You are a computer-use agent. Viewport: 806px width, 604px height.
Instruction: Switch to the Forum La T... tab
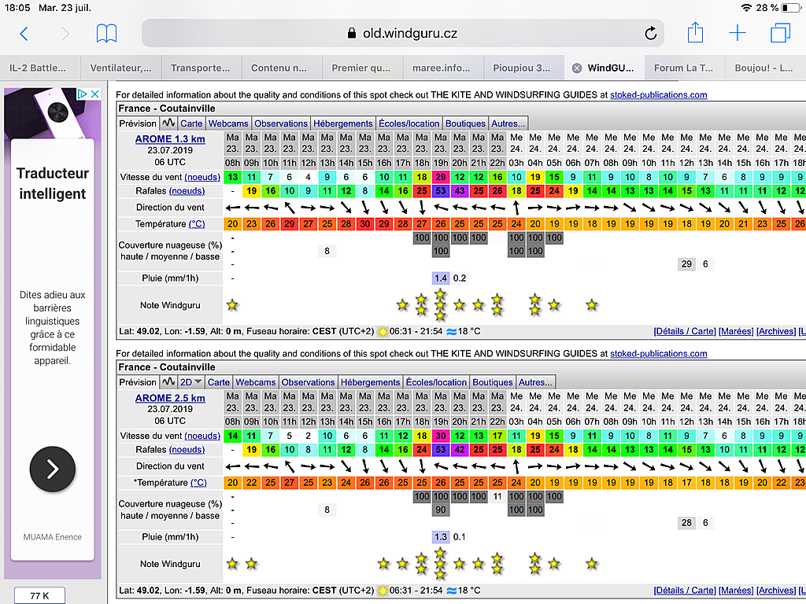coord(683,68)
